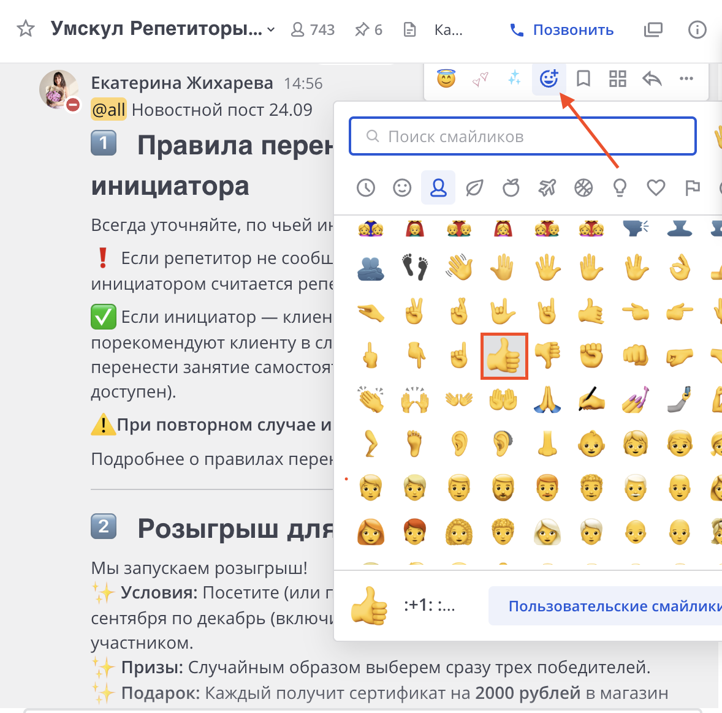Select the footprints emoji
The width and height of the screenshot is (722, 713).
415,267
